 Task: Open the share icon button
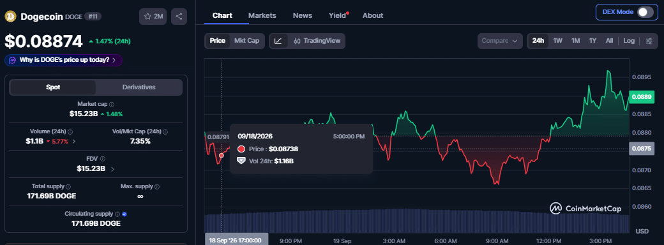point(179,17)
